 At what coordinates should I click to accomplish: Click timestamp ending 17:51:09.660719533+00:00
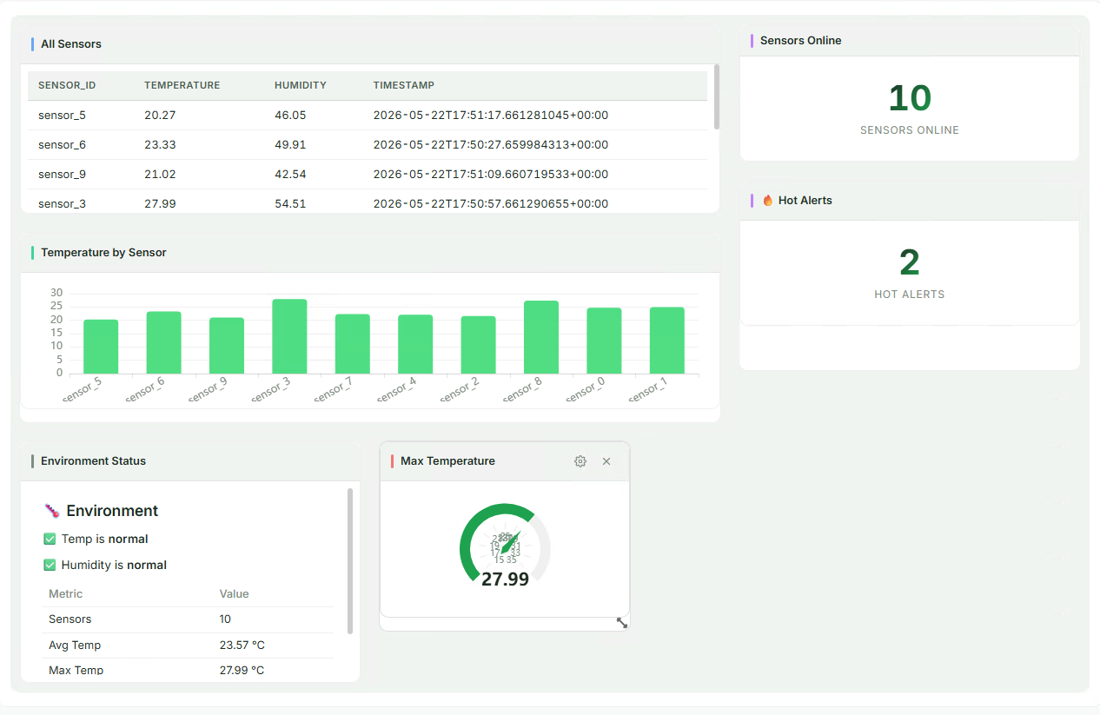491,174
